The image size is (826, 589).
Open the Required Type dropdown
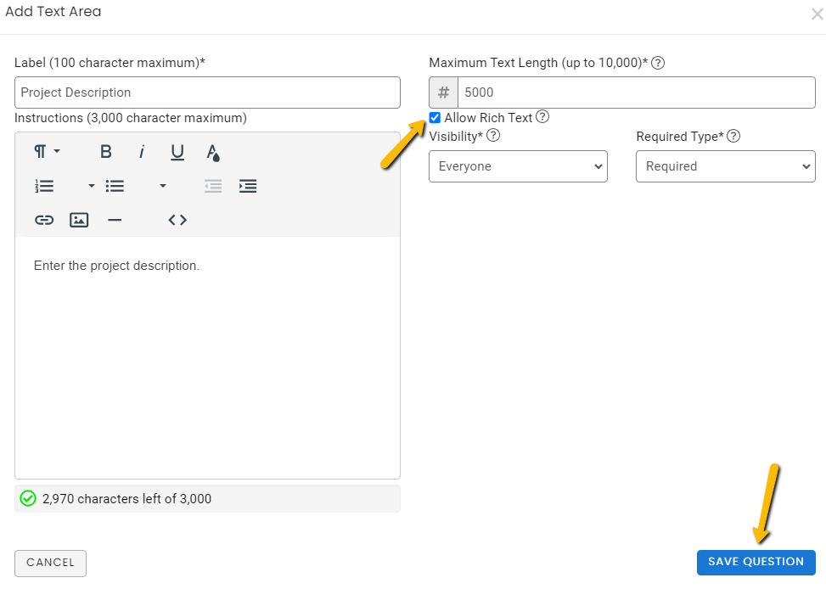pos(725,166)
